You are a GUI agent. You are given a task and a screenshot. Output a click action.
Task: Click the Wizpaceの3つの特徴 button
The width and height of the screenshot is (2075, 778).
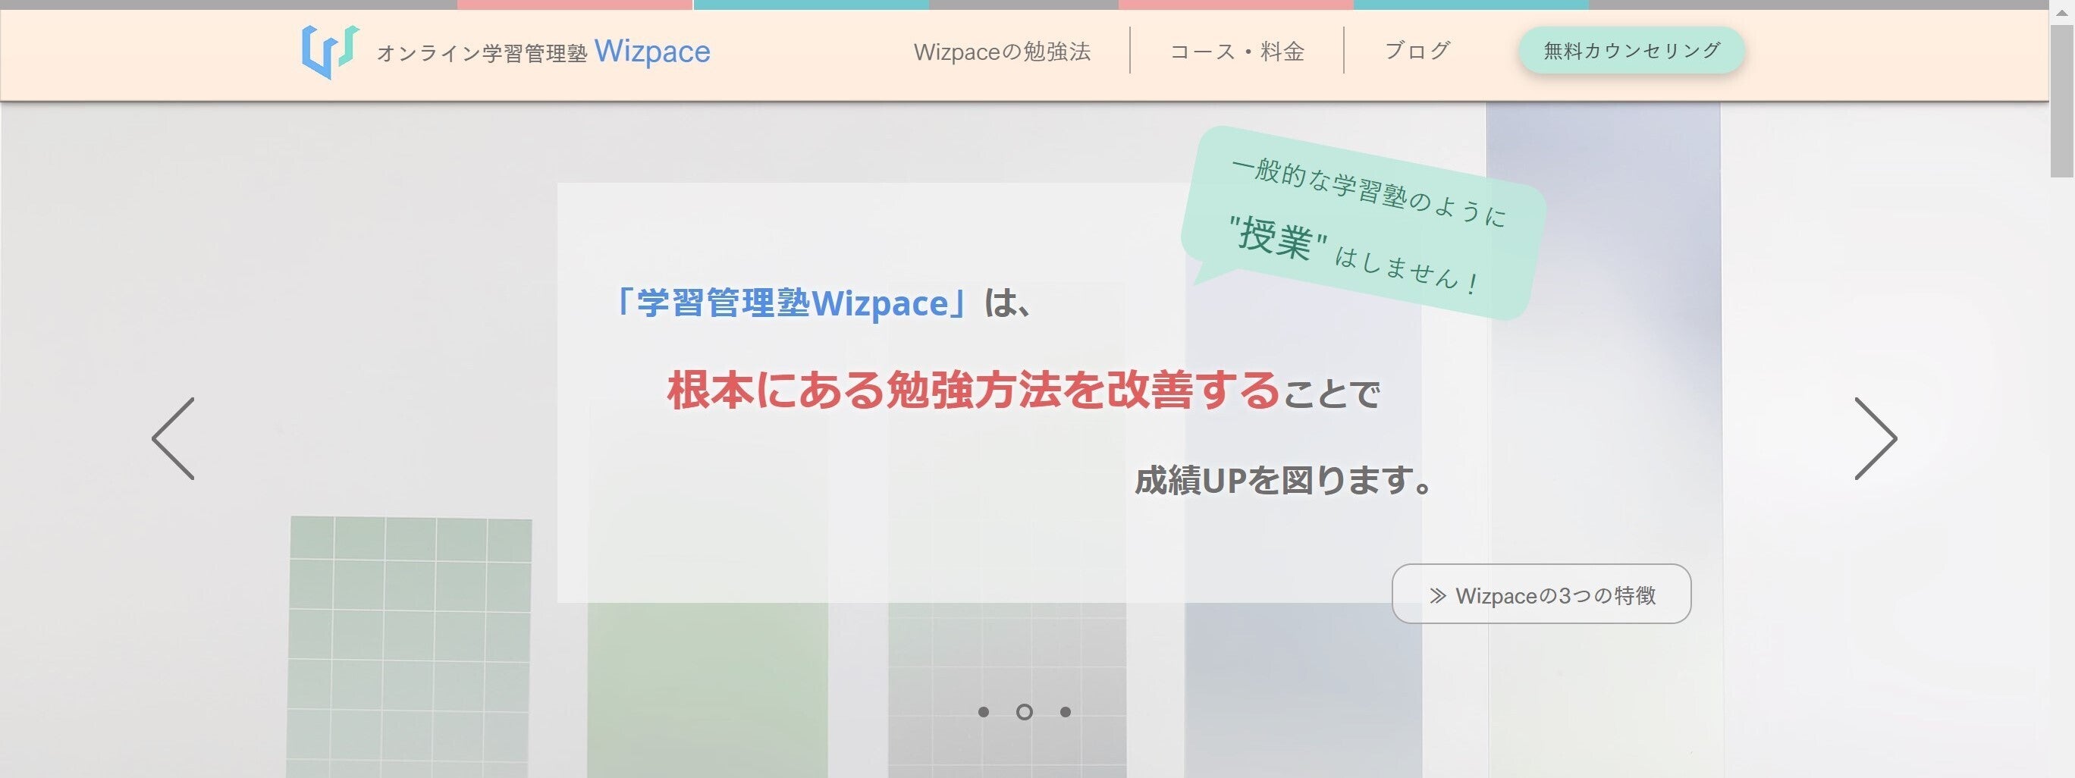1540,594
